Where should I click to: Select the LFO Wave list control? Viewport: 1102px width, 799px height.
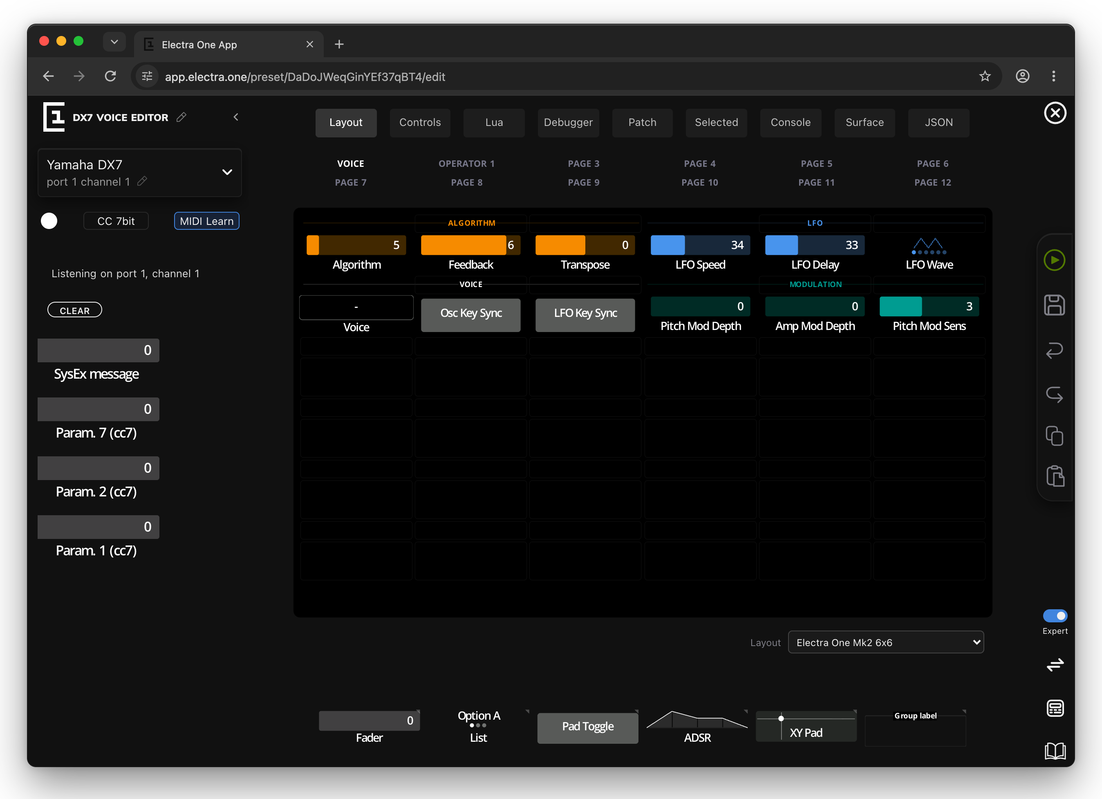coord(929,253)
